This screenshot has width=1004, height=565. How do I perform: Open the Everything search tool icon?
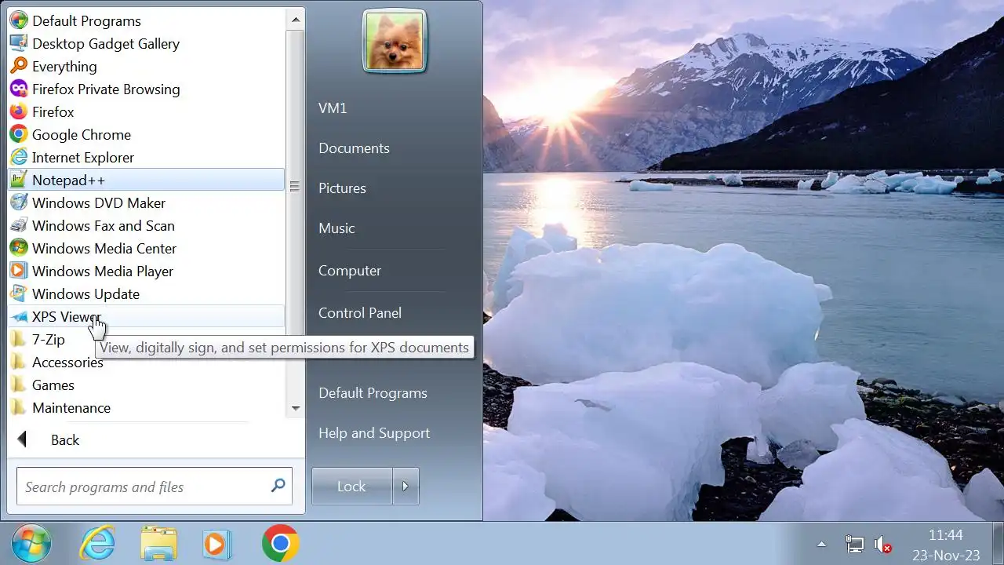click(19, 66)
